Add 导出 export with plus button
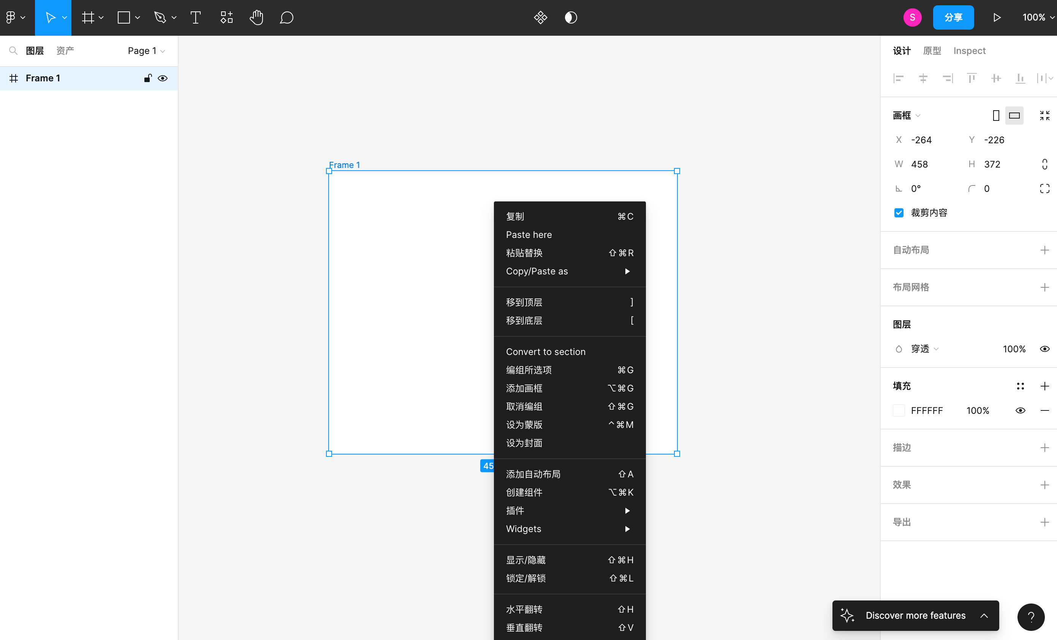This screenshot has height=640, width=1057. click(1044, 522)
